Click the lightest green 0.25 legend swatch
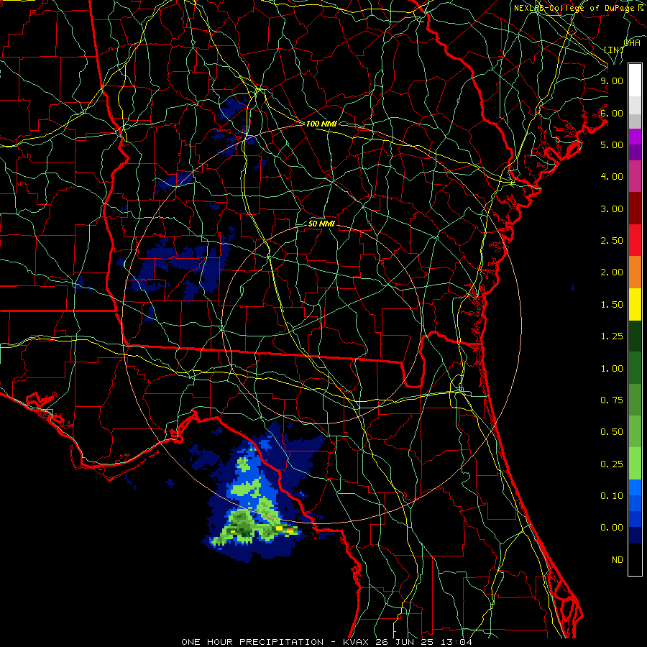Viewport: 647px width, 647px height. pyautogui.click(x=635, y=464)
